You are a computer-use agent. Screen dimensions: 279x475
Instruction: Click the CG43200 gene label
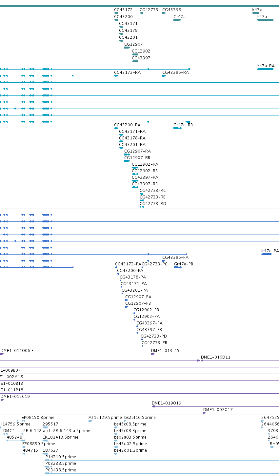124,17
